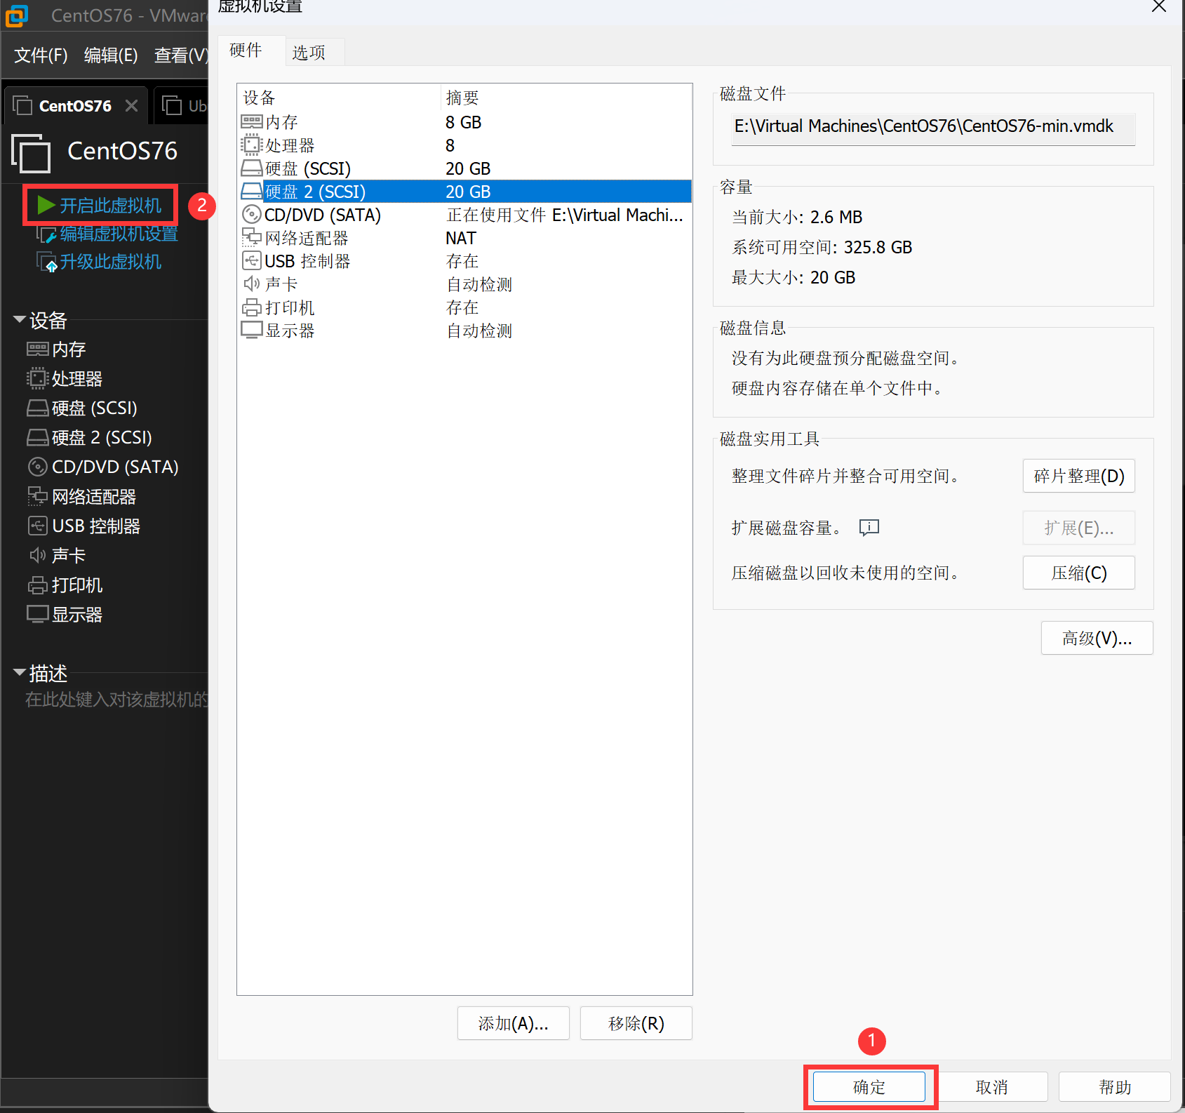Click 确定 to confirm the settings
The height and width of the screenshot is (1113, 1185).
[869, 1087]
